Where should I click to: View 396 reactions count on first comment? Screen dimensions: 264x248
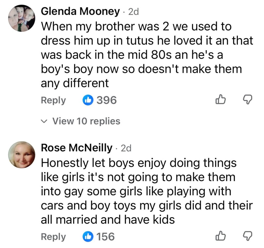pyautogui.click(x=106, y=100)
